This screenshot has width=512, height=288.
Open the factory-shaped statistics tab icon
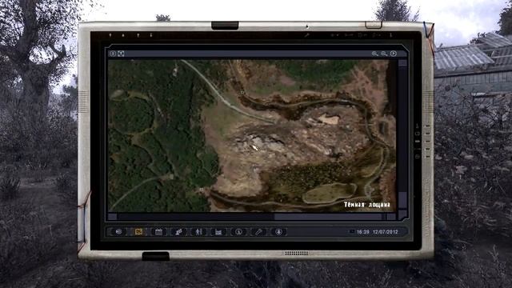tap(218, 231)
